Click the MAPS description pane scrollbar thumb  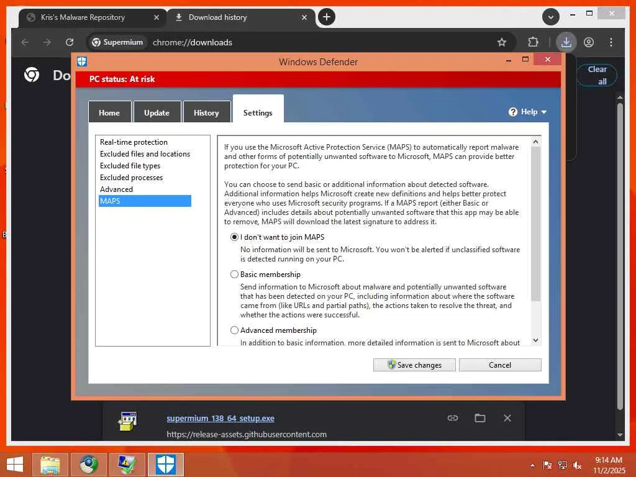coord(535,224)
